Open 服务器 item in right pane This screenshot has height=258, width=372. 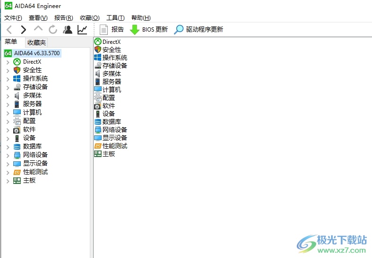coord(108,82)
